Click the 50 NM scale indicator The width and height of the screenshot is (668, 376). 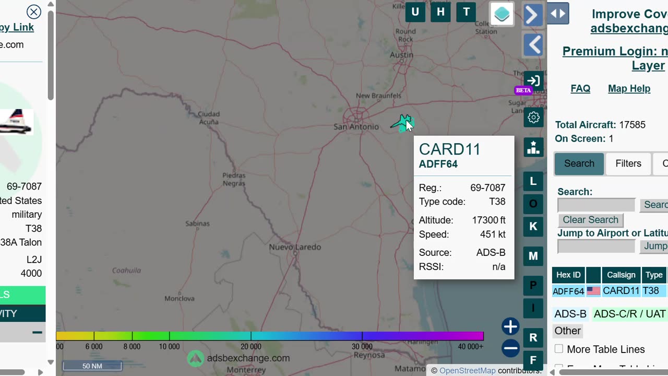coord(92,366)
